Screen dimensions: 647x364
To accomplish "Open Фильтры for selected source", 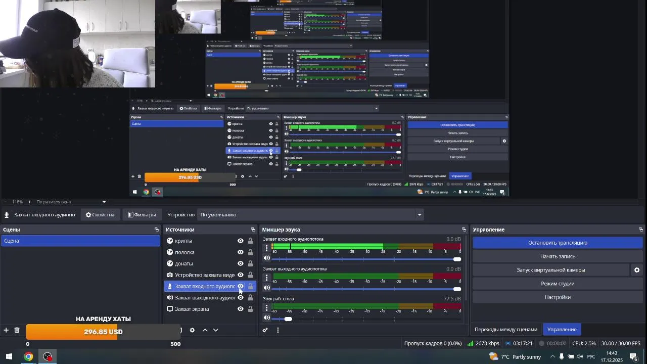I will (x=142, y=215).
